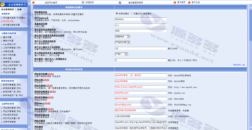Open 官方首页 text link in the top bar
This screenshot has height=130, width=252.
click(181, 3)
